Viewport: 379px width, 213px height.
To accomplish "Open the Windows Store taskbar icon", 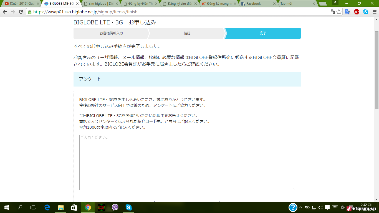I will 74,207.
